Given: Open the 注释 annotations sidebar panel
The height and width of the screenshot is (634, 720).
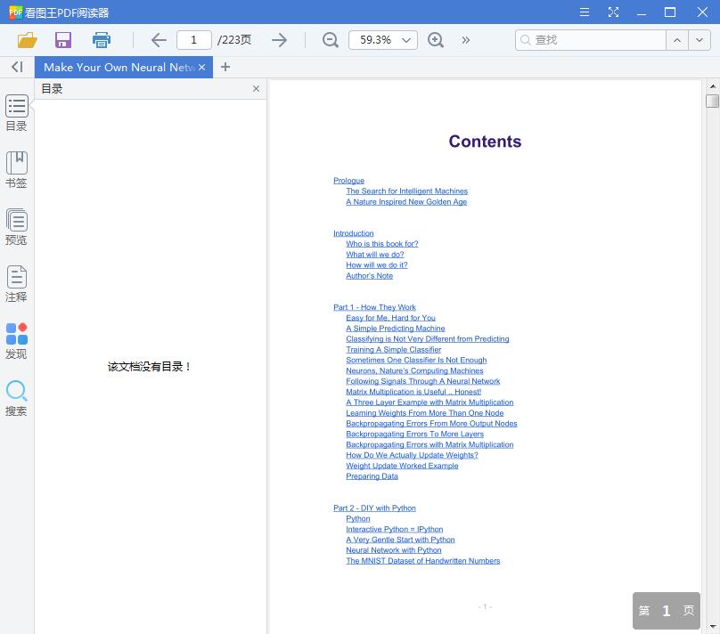Looking at the screenshot, I should coord(16,283).
